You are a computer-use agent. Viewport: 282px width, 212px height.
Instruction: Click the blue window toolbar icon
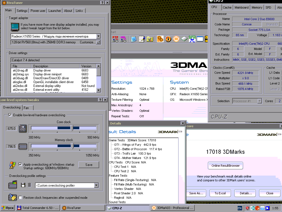tap(200, 39)
